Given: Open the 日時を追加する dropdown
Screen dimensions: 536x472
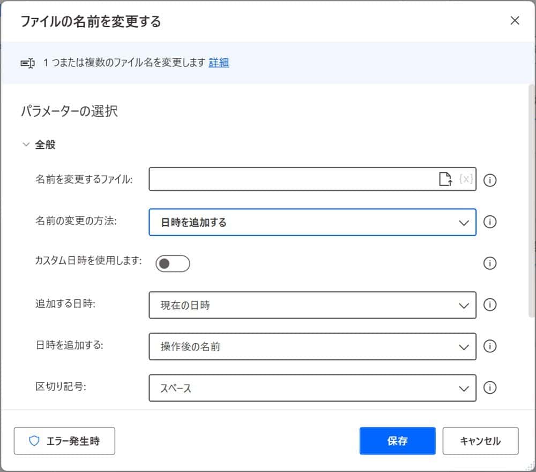Looking at the screenshot, I should pyautogui.click(x=464, y=346).
